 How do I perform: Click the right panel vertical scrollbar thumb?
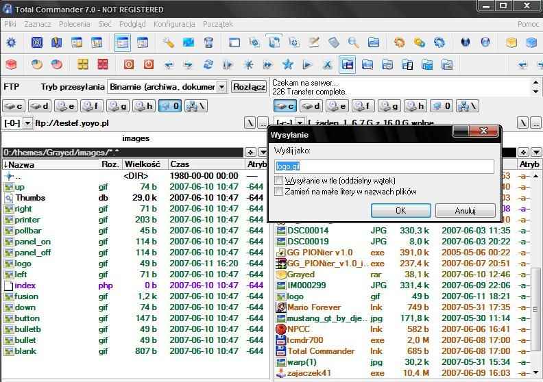[x=535, y=309]
